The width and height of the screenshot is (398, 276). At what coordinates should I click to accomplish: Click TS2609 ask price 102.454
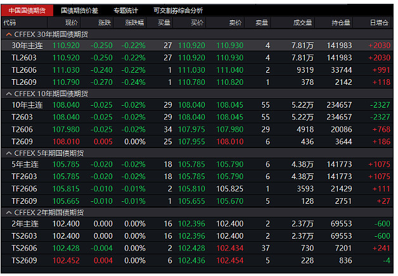(229, 261)
